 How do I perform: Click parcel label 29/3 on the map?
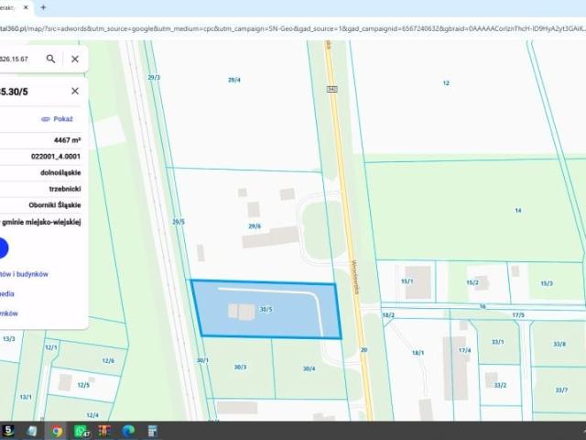(x=154, y=77)
